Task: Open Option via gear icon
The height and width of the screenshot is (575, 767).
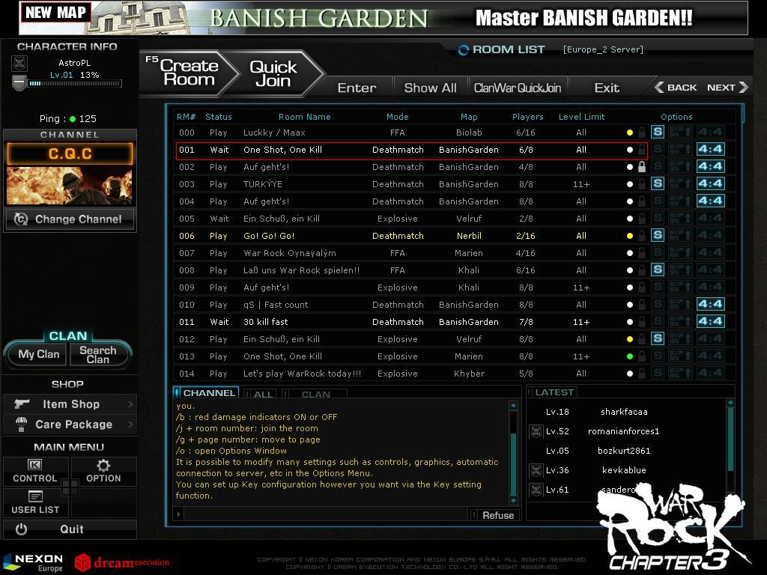Action: [103, 465]
